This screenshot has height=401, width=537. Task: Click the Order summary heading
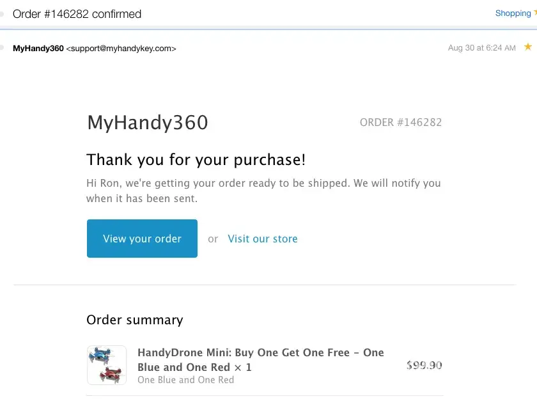pos(135,320)
